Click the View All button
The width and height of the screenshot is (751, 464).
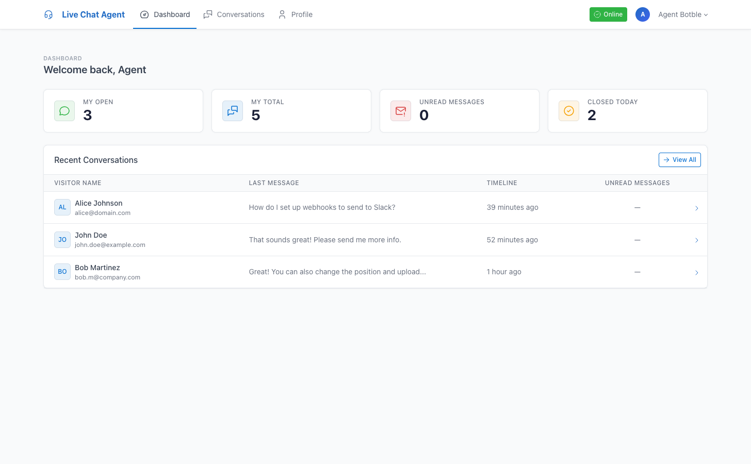(x=680, y=160)
